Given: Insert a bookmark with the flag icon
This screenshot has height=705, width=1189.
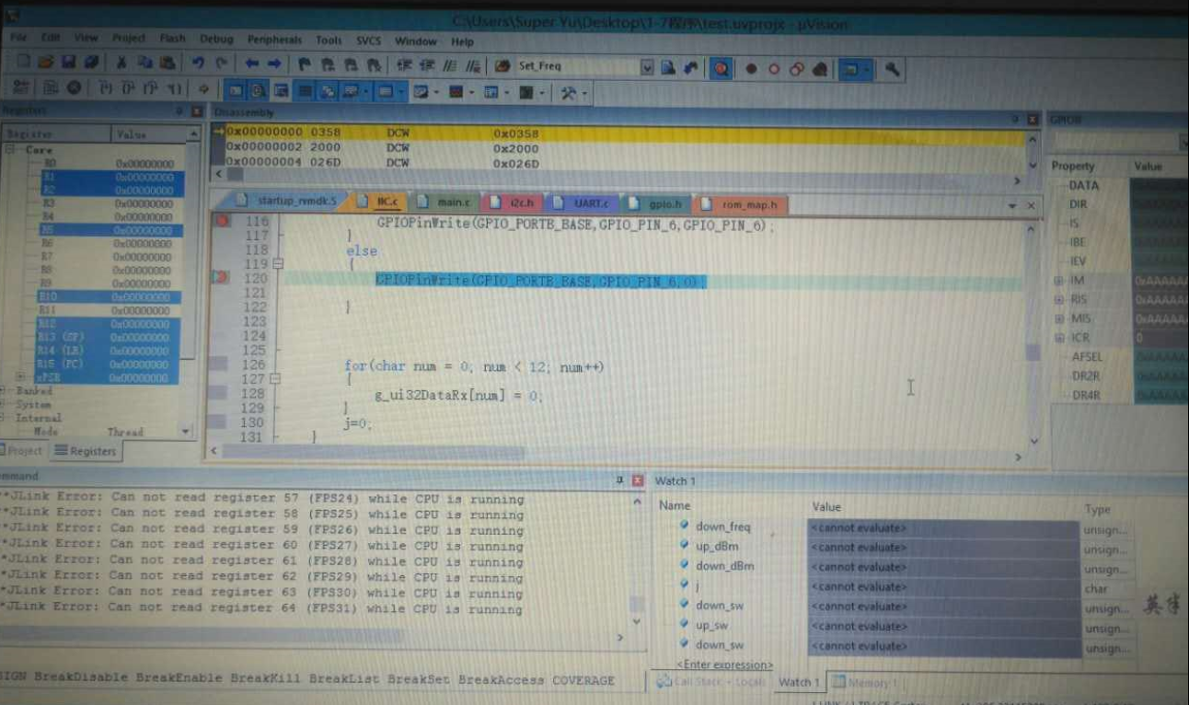Looking at the screenshot, I should [x=305, y=64].
